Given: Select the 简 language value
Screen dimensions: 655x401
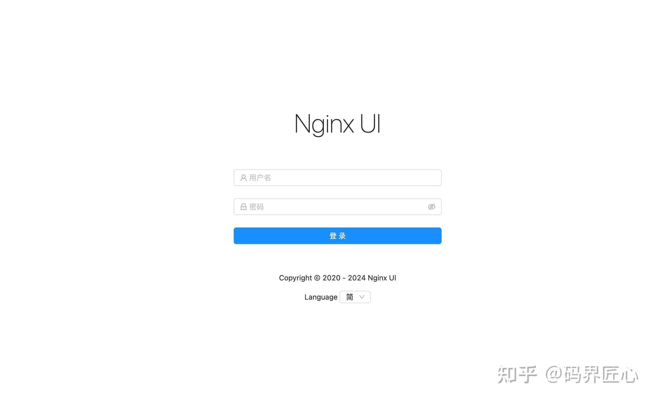Looking at the screenshot, I should pyautogui.click(x=350, y=297).
